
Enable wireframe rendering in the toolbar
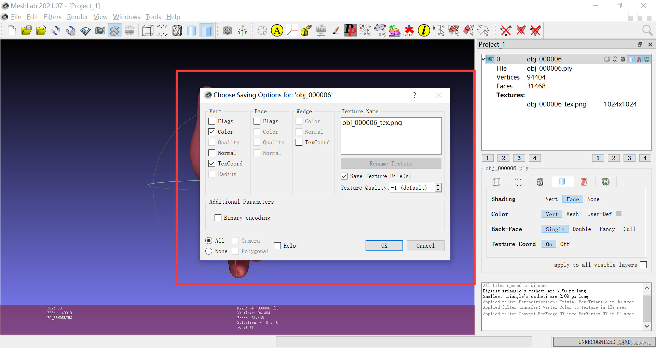177,31
